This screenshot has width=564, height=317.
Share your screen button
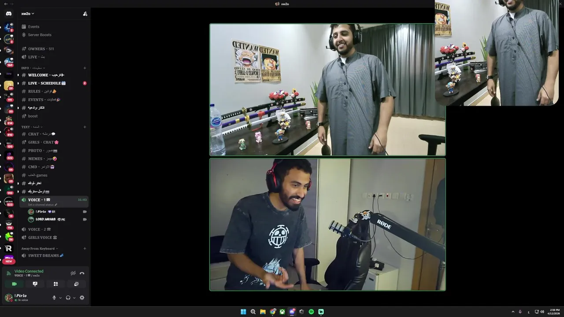[35, 284]
